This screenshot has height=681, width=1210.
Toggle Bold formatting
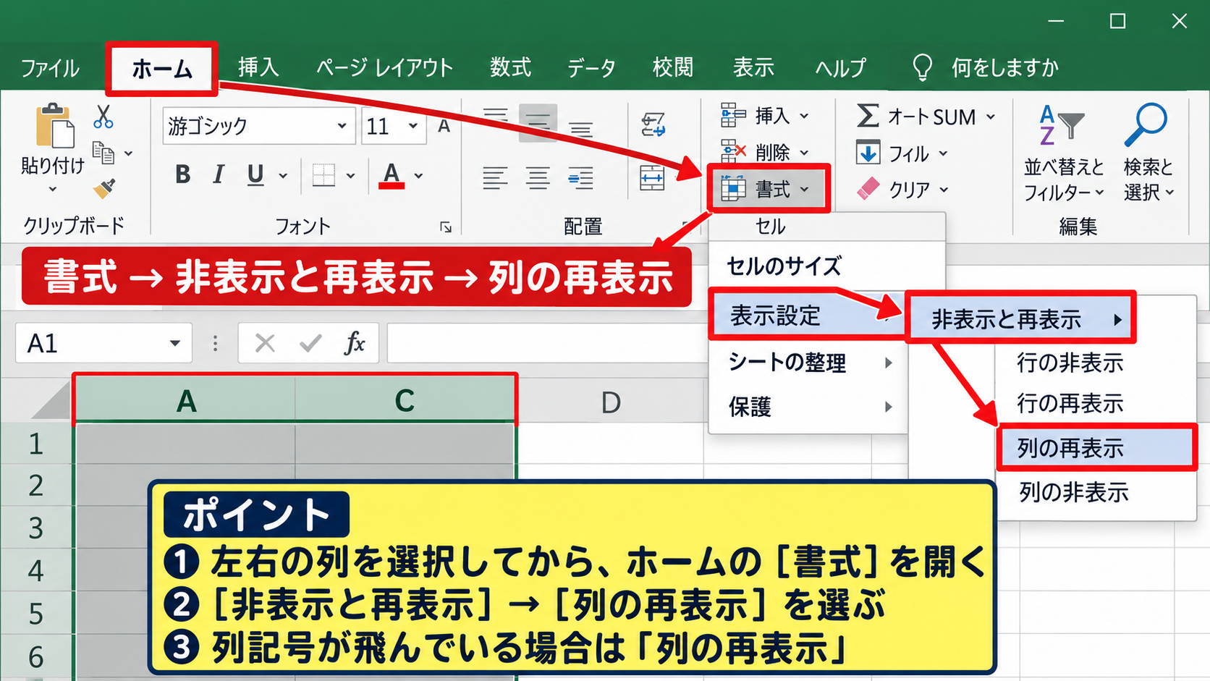tap(183, 174)
